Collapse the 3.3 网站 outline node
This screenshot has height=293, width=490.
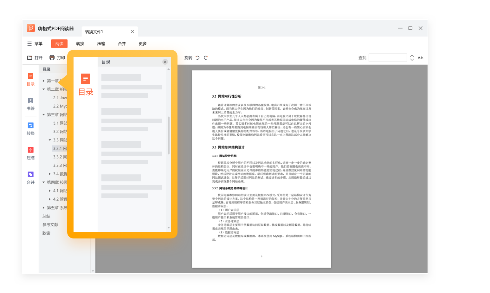[49, 140]
